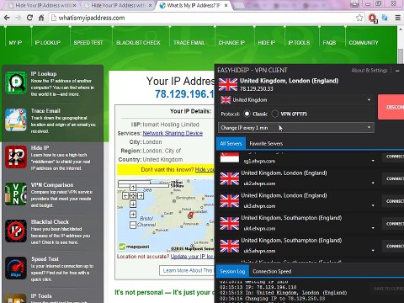Click the Speed Test gauge icon

click(x=16, y=268)
